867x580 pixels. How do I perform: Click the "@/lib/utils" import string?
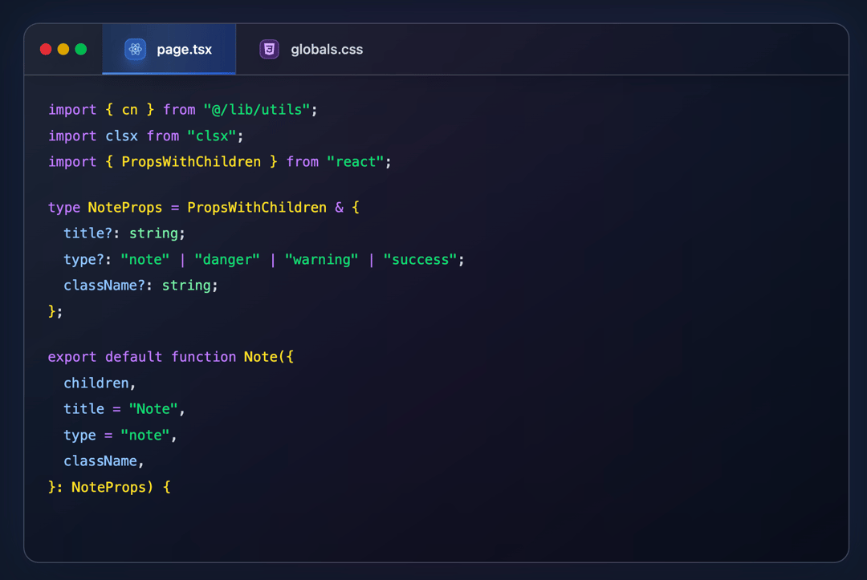click(x=257, y=109)
